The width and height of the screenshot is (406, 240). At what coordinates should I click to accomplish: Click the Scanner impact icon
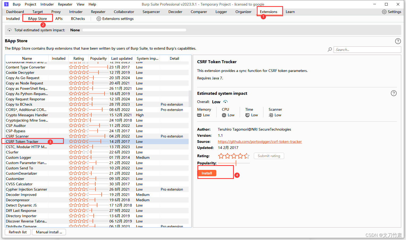tap(271, 115)
